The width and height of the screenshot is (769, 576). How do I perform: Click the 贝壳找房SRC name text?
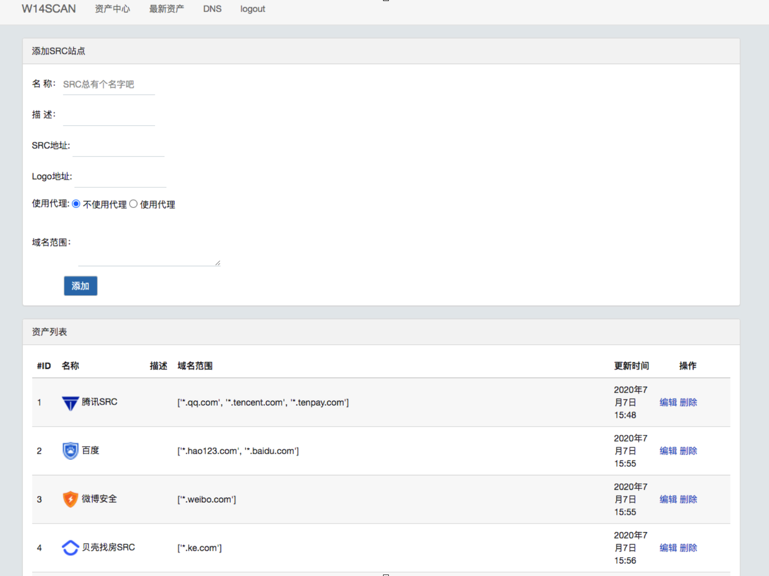[108, 547]
